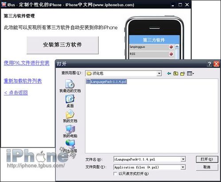Minimize the iBus window
This screenshot has height=182, width=221.
point(173,5)
